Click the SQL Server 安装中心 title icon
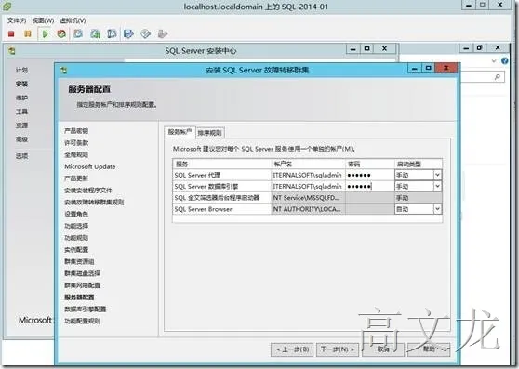 12,51
